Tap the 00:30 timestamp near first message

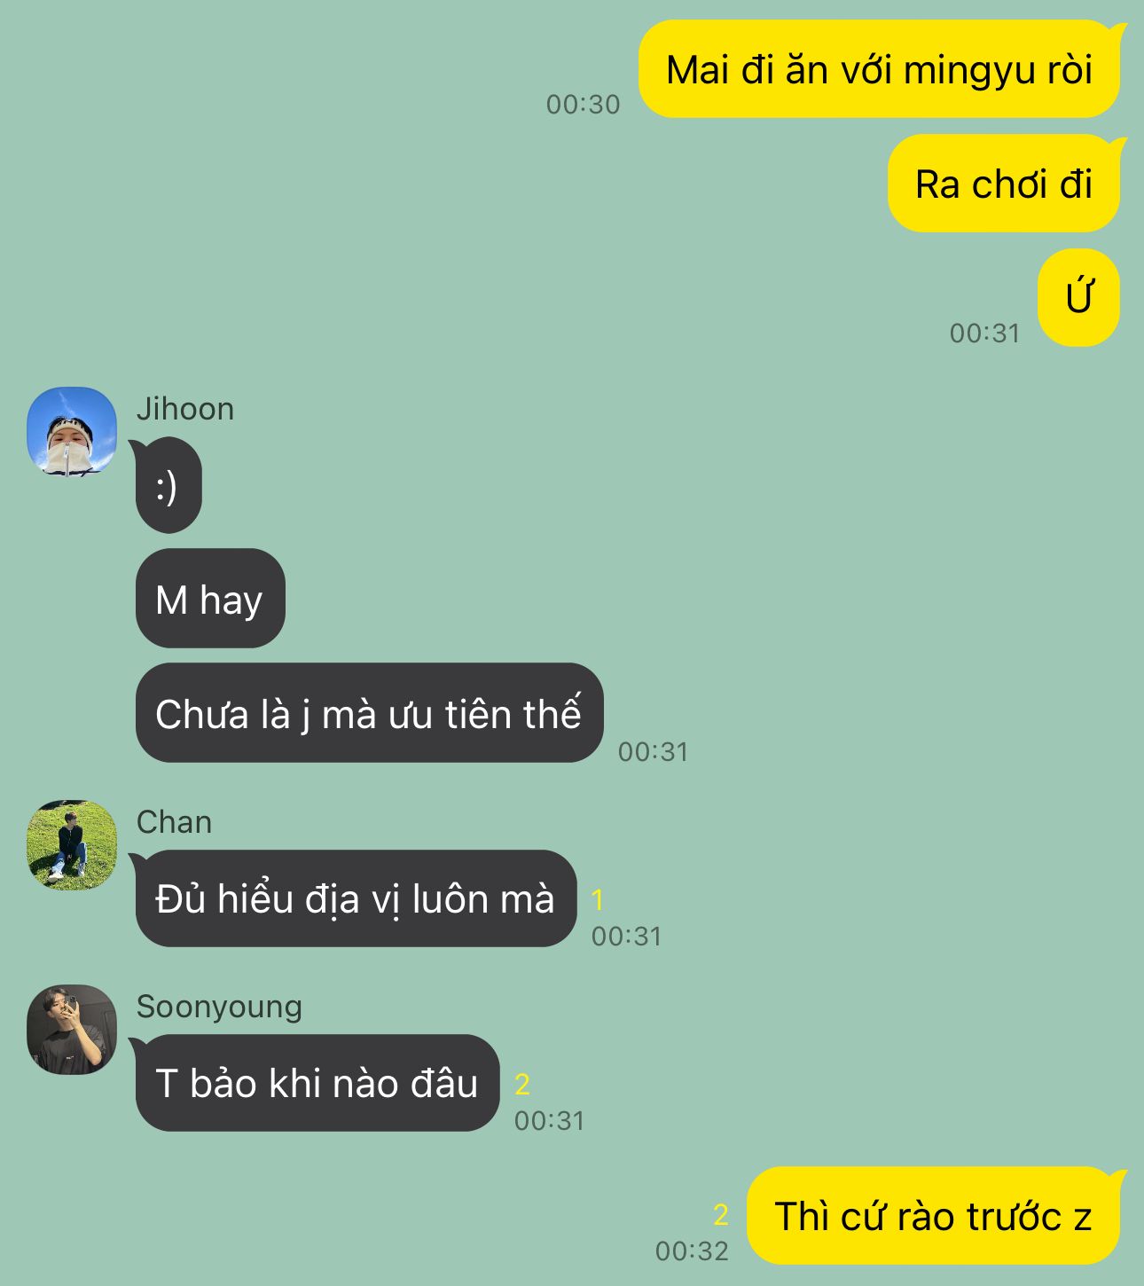[583, 104]
